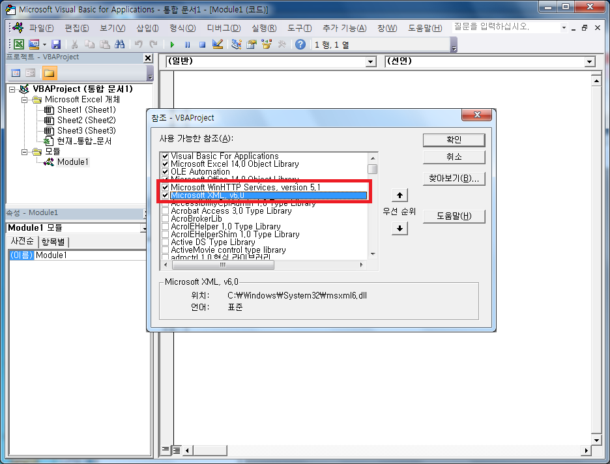Open the (일반) dropdown
The height and width of the screenshot is (464, 610).
click(370, 61)
